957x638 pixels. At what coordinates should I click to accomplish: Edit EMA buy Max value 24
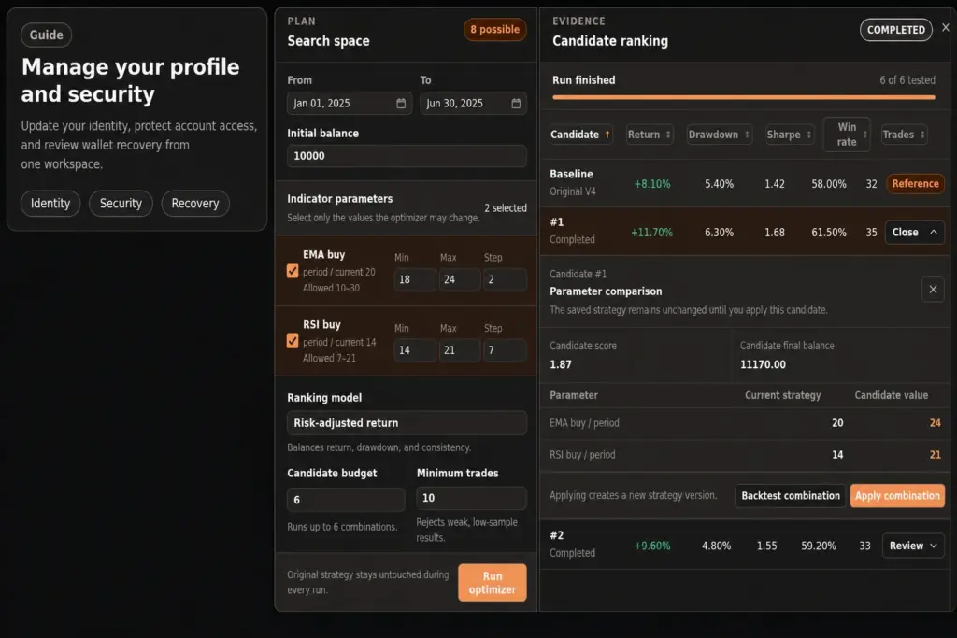459,279
